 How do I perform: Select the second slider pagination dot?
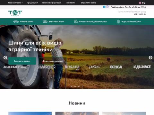click(x=75, y=87)
